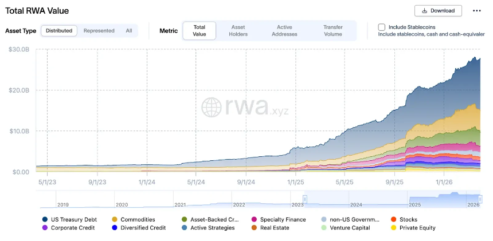Toggle the Stocks legend marker
The width and height of the screenshot is (493, 241).
click(393, 219)
